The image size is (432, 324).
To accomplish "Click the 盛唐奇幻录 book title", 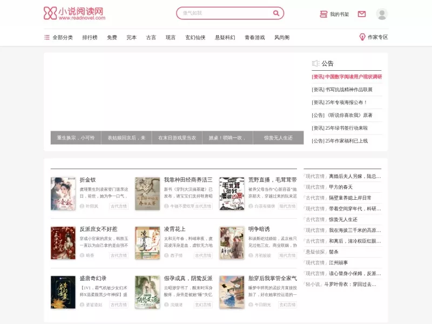I will click(93, 279).
